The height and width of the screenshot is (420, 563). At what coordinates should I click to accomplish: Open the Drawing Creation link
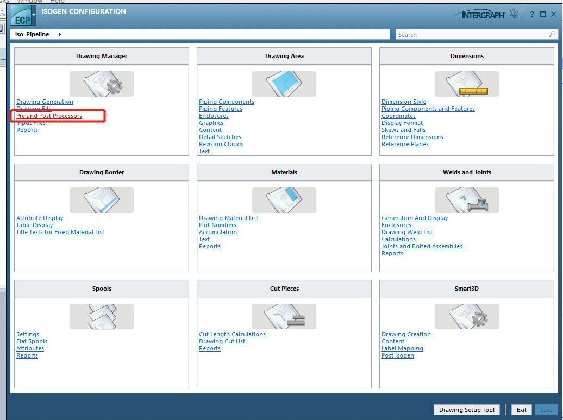pos(406,334)
